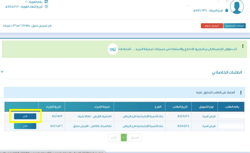Click اختر for the تم صرف القرض row

pos(25,116)
